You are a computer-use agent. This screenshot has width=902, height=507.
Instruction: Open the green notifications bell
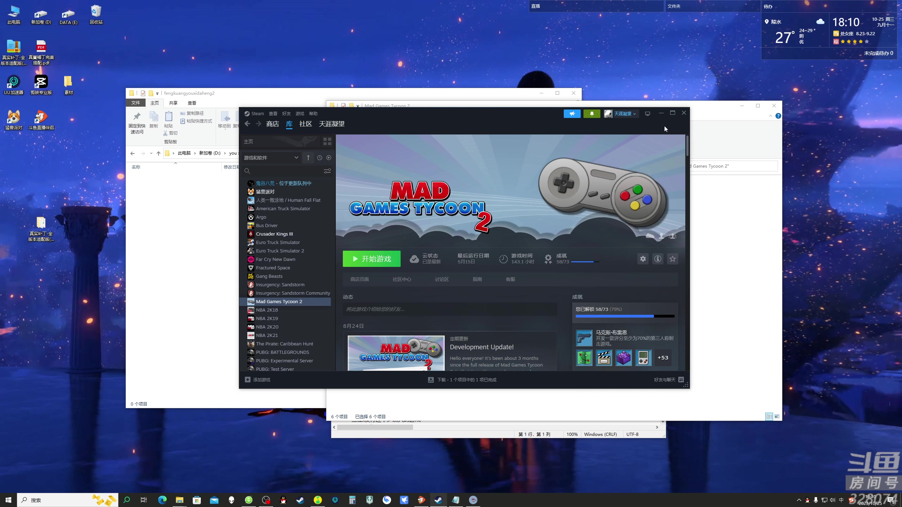(x=592, y=113)
